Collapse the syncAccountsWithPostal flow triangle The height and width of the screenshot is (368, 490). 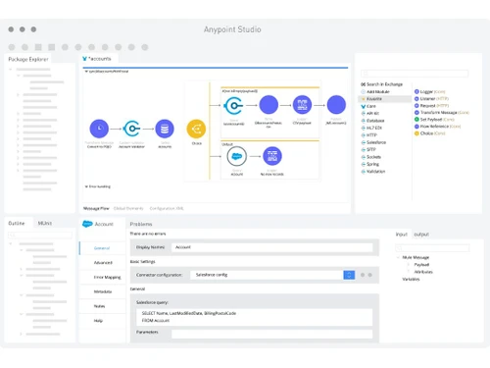pos(86,72)
